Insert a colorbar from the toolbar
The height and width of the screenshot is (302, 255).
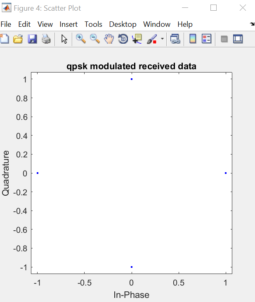click(x=193, y=39)
